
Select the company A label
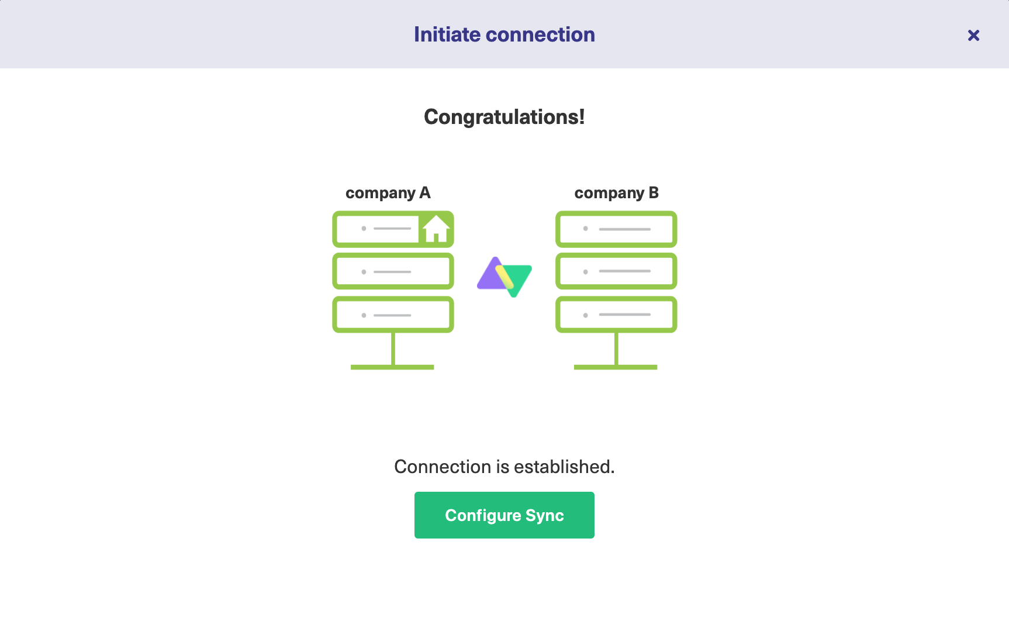point(388,193)
